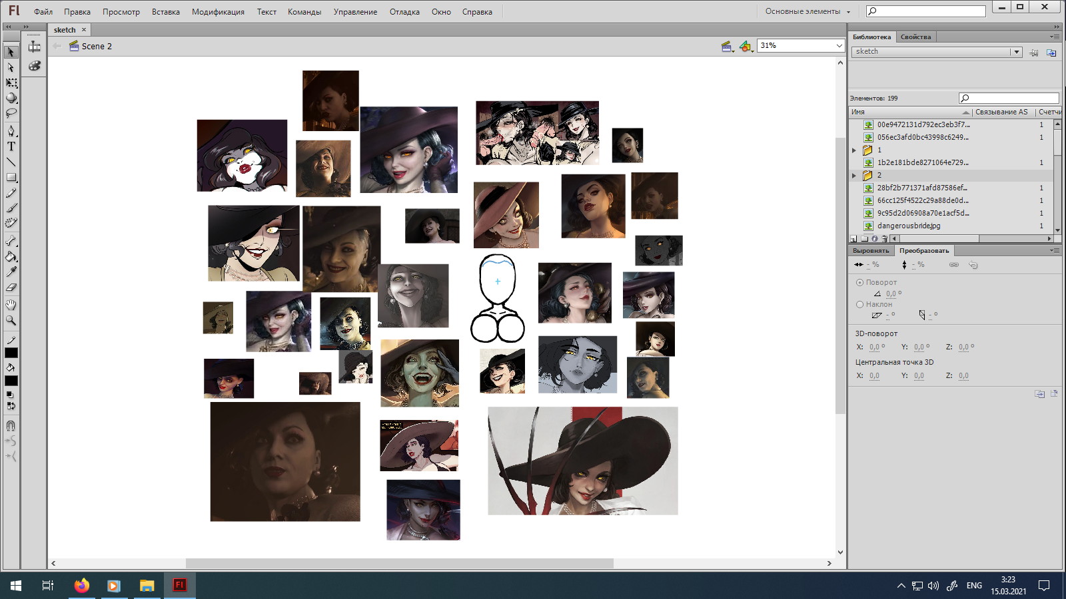Open Firefox from the taskbar
1066x599 pixels.
(x=81, y=586)
